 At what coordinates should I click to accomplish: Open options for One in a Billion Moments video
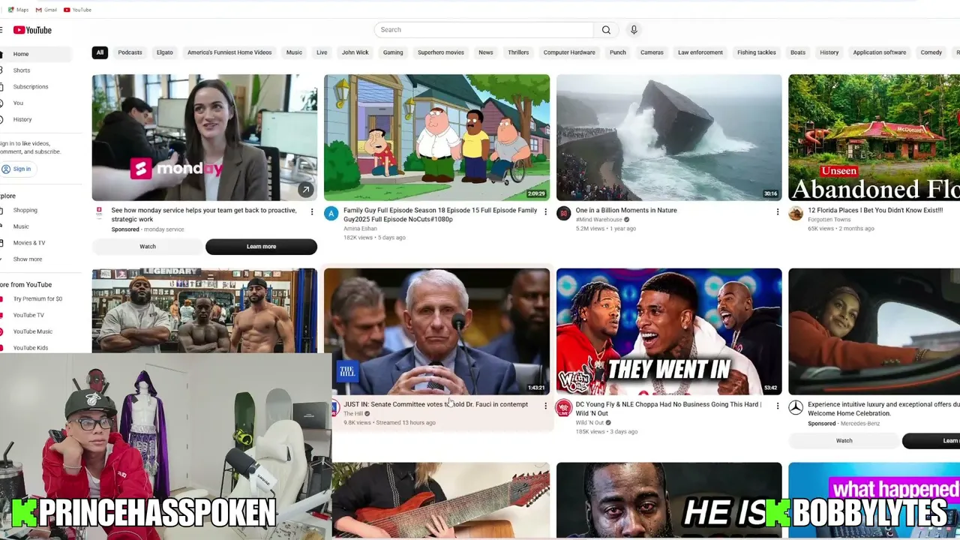(777, 212)
